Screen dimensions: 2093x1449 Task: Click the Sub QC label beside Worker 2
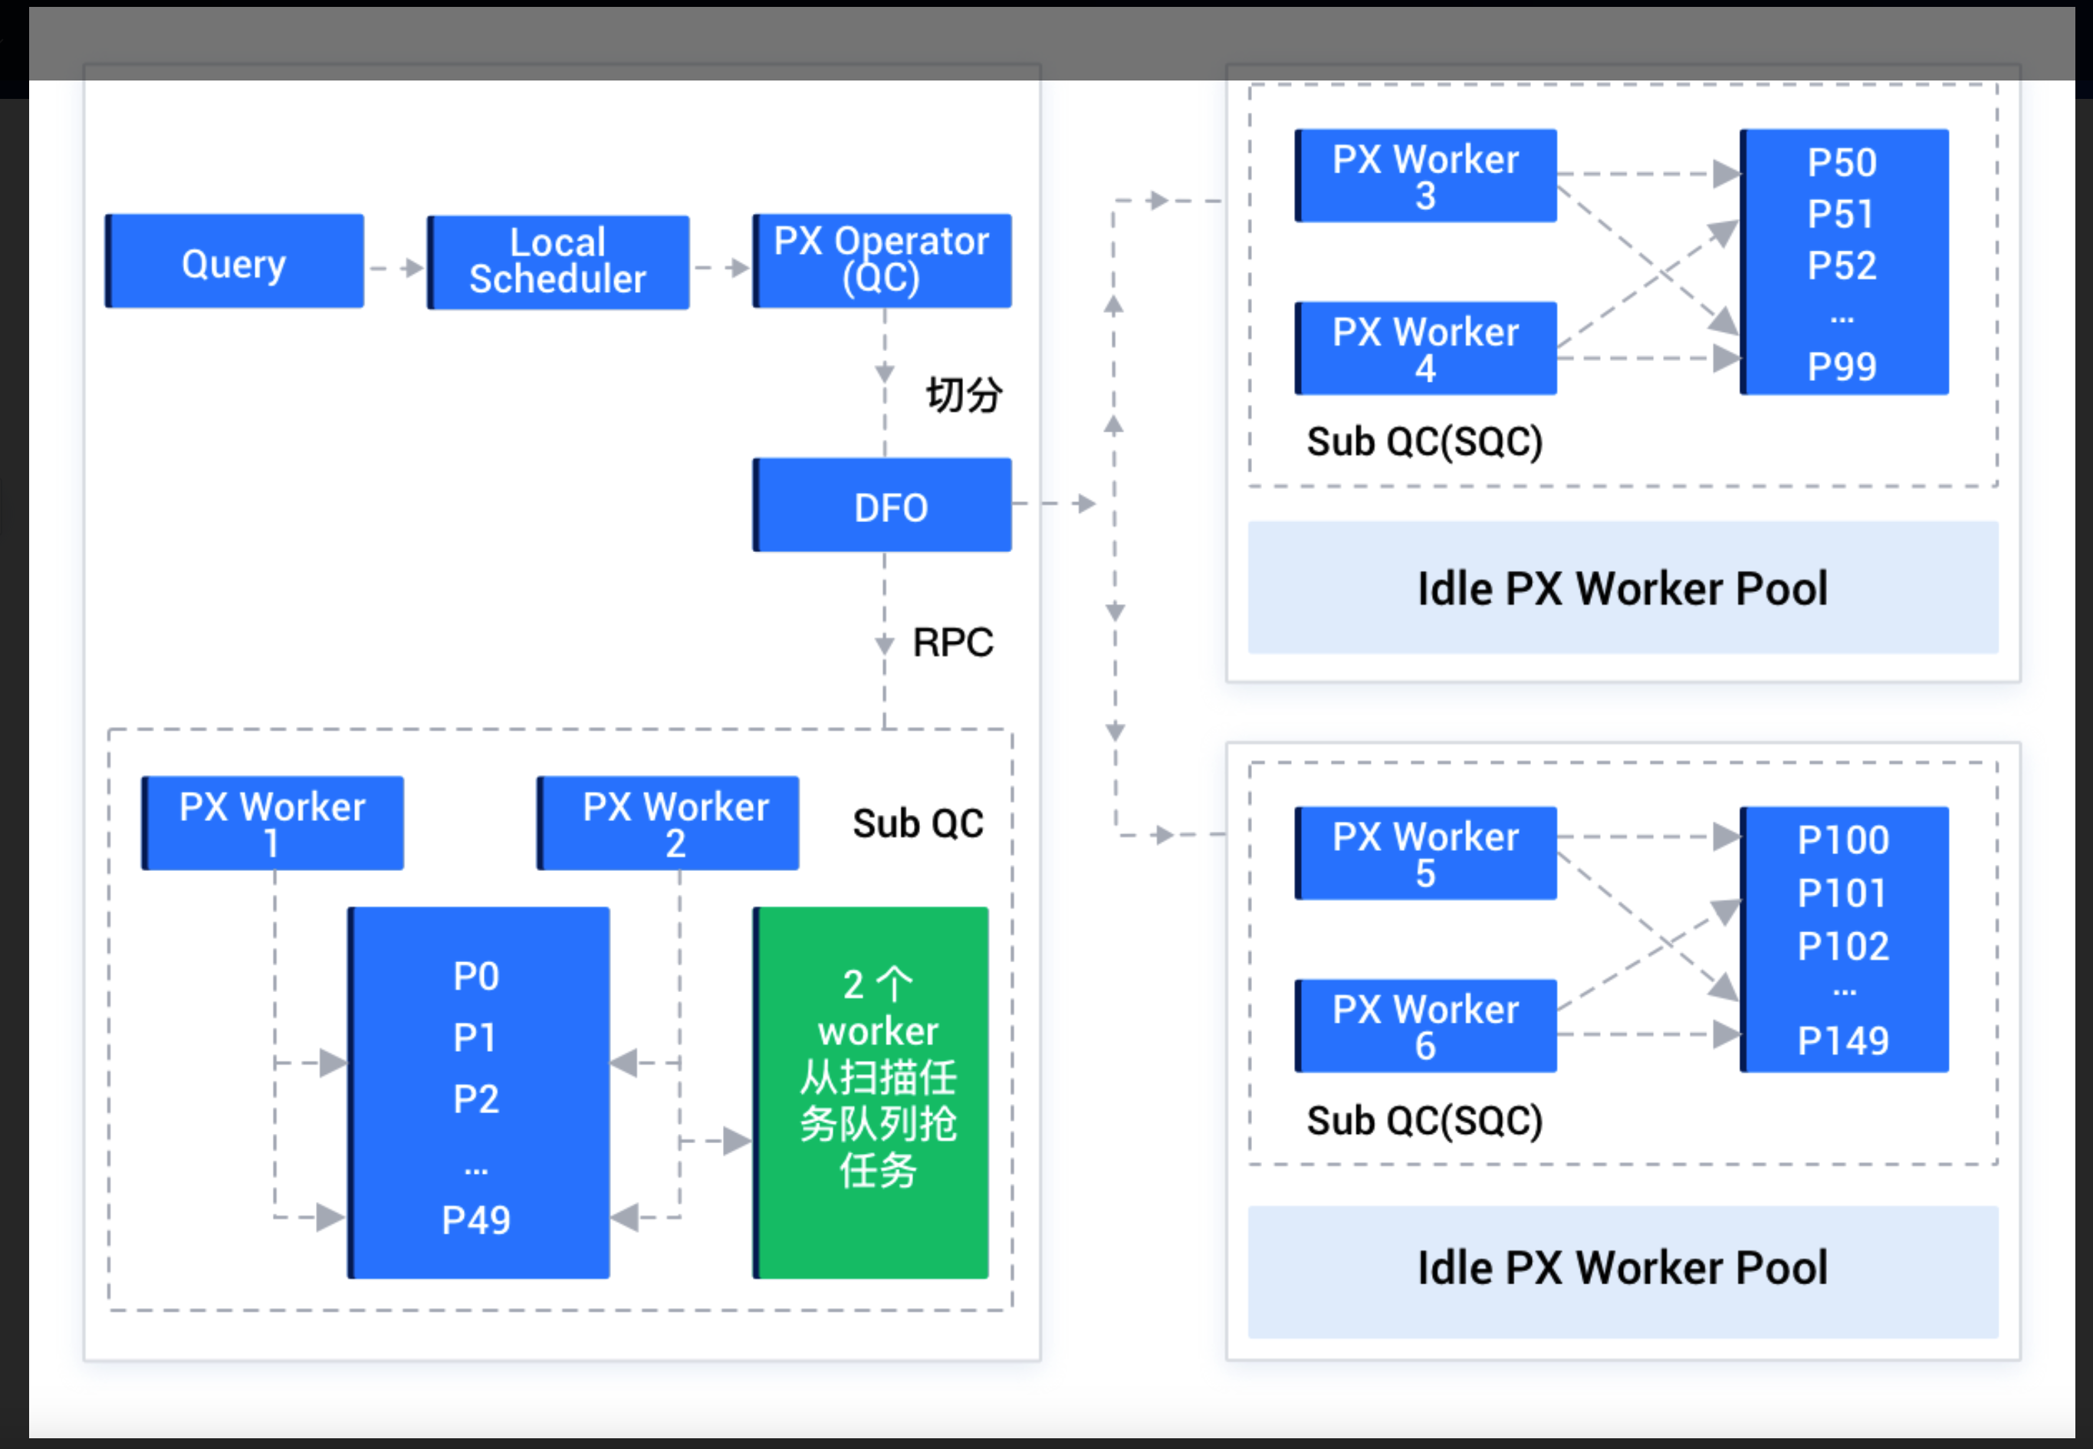point(918,823)
